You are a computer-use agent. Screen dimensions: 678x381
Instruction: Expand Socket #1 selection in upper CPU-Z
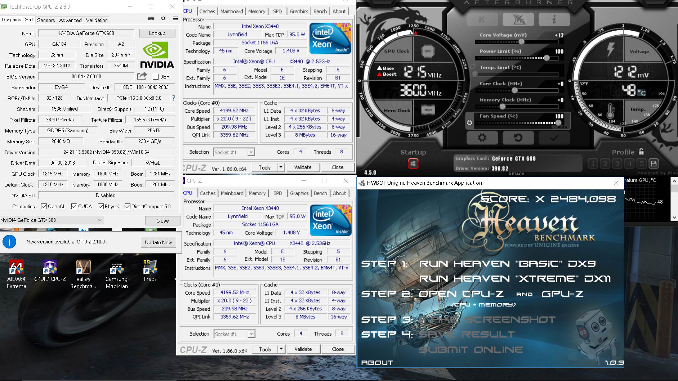tap(251, 152)
